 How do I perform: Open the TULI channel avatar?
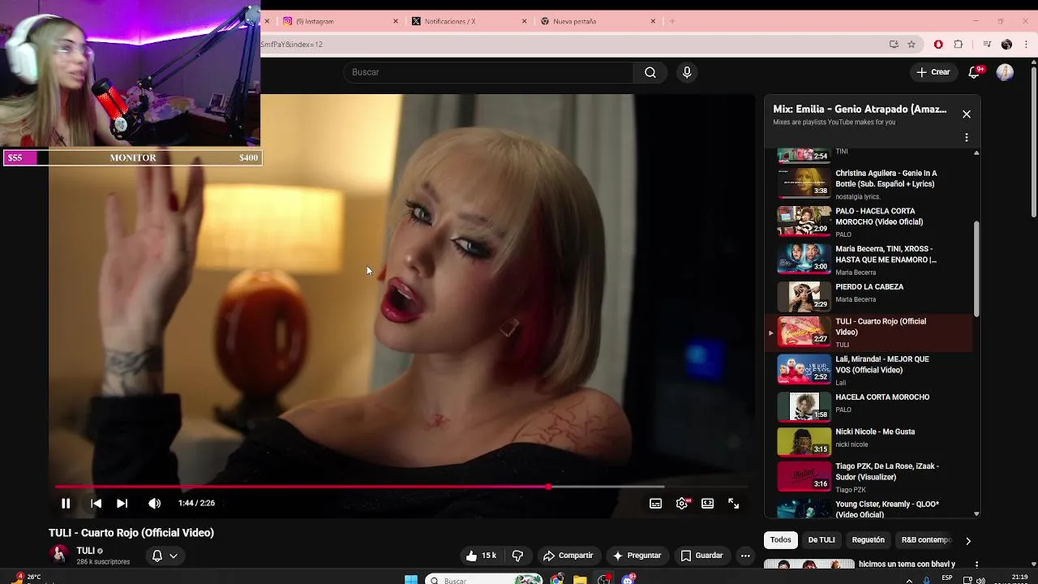pos(58,555)
